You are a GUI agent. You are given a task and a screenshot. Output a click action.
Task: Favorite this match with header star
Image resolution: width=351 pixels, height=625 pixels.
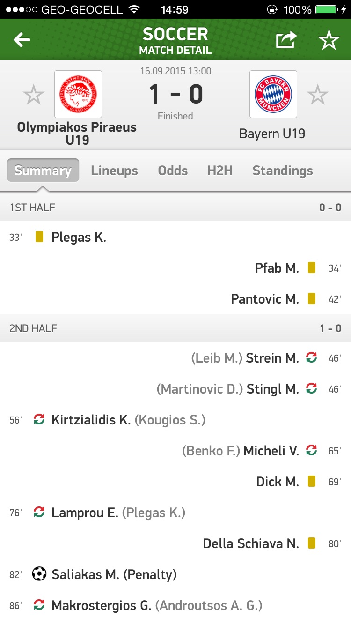pyautogui.click(x=329, y=40)
